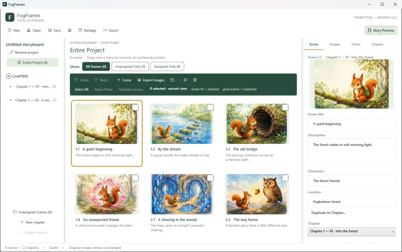Click folder icon in scene toolbar
This screenshot has height=252, width=402.
coord(172,80)
